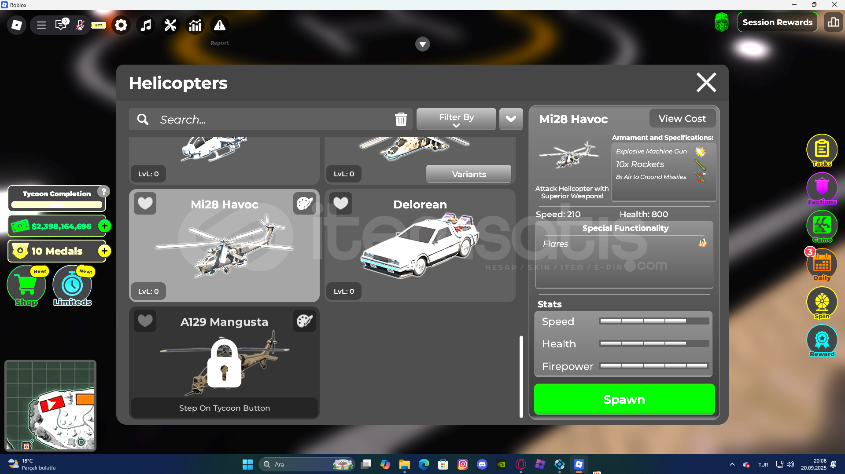Open Variants for the camo helicopter
This screenshot has height=474, width=845.
[x=469, y=174]
